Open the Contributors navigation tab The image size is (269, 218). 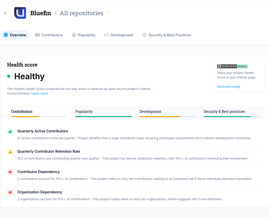49,35
